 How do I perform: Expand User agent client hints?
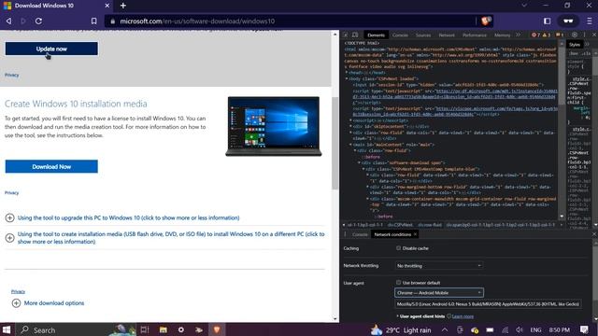tap(398, 316)
